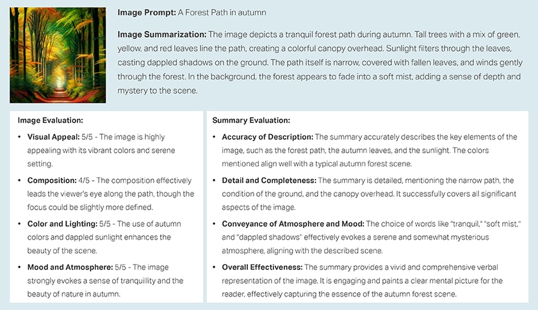
Task: Click the bullet before "Visual Appeal"
Action: point(19,137)
